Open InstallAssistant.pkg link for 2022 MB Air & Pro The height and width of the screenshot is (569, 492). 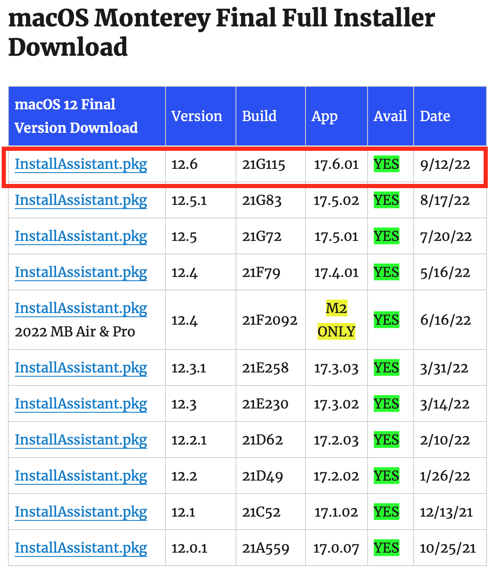coord(81,308)
